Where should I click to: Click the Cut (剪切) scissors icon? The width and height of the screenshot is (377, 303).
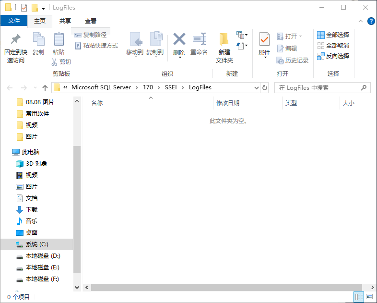(54, 62)
